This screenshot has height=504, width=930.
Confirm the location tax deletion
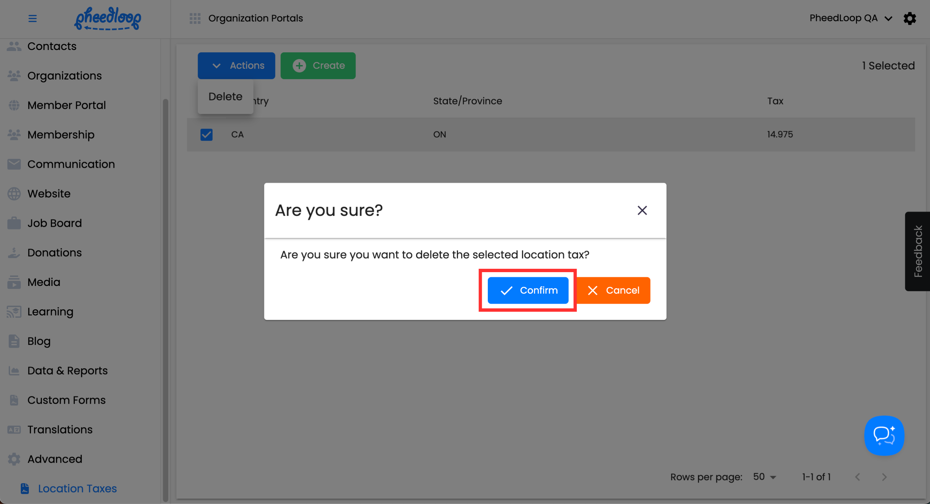[528, 290]
